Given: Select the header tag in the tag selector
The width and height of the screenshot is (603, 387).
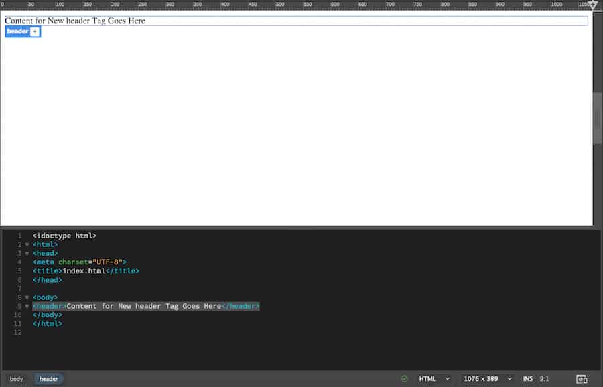Looking at the screenshot, I should pos(48,378).
